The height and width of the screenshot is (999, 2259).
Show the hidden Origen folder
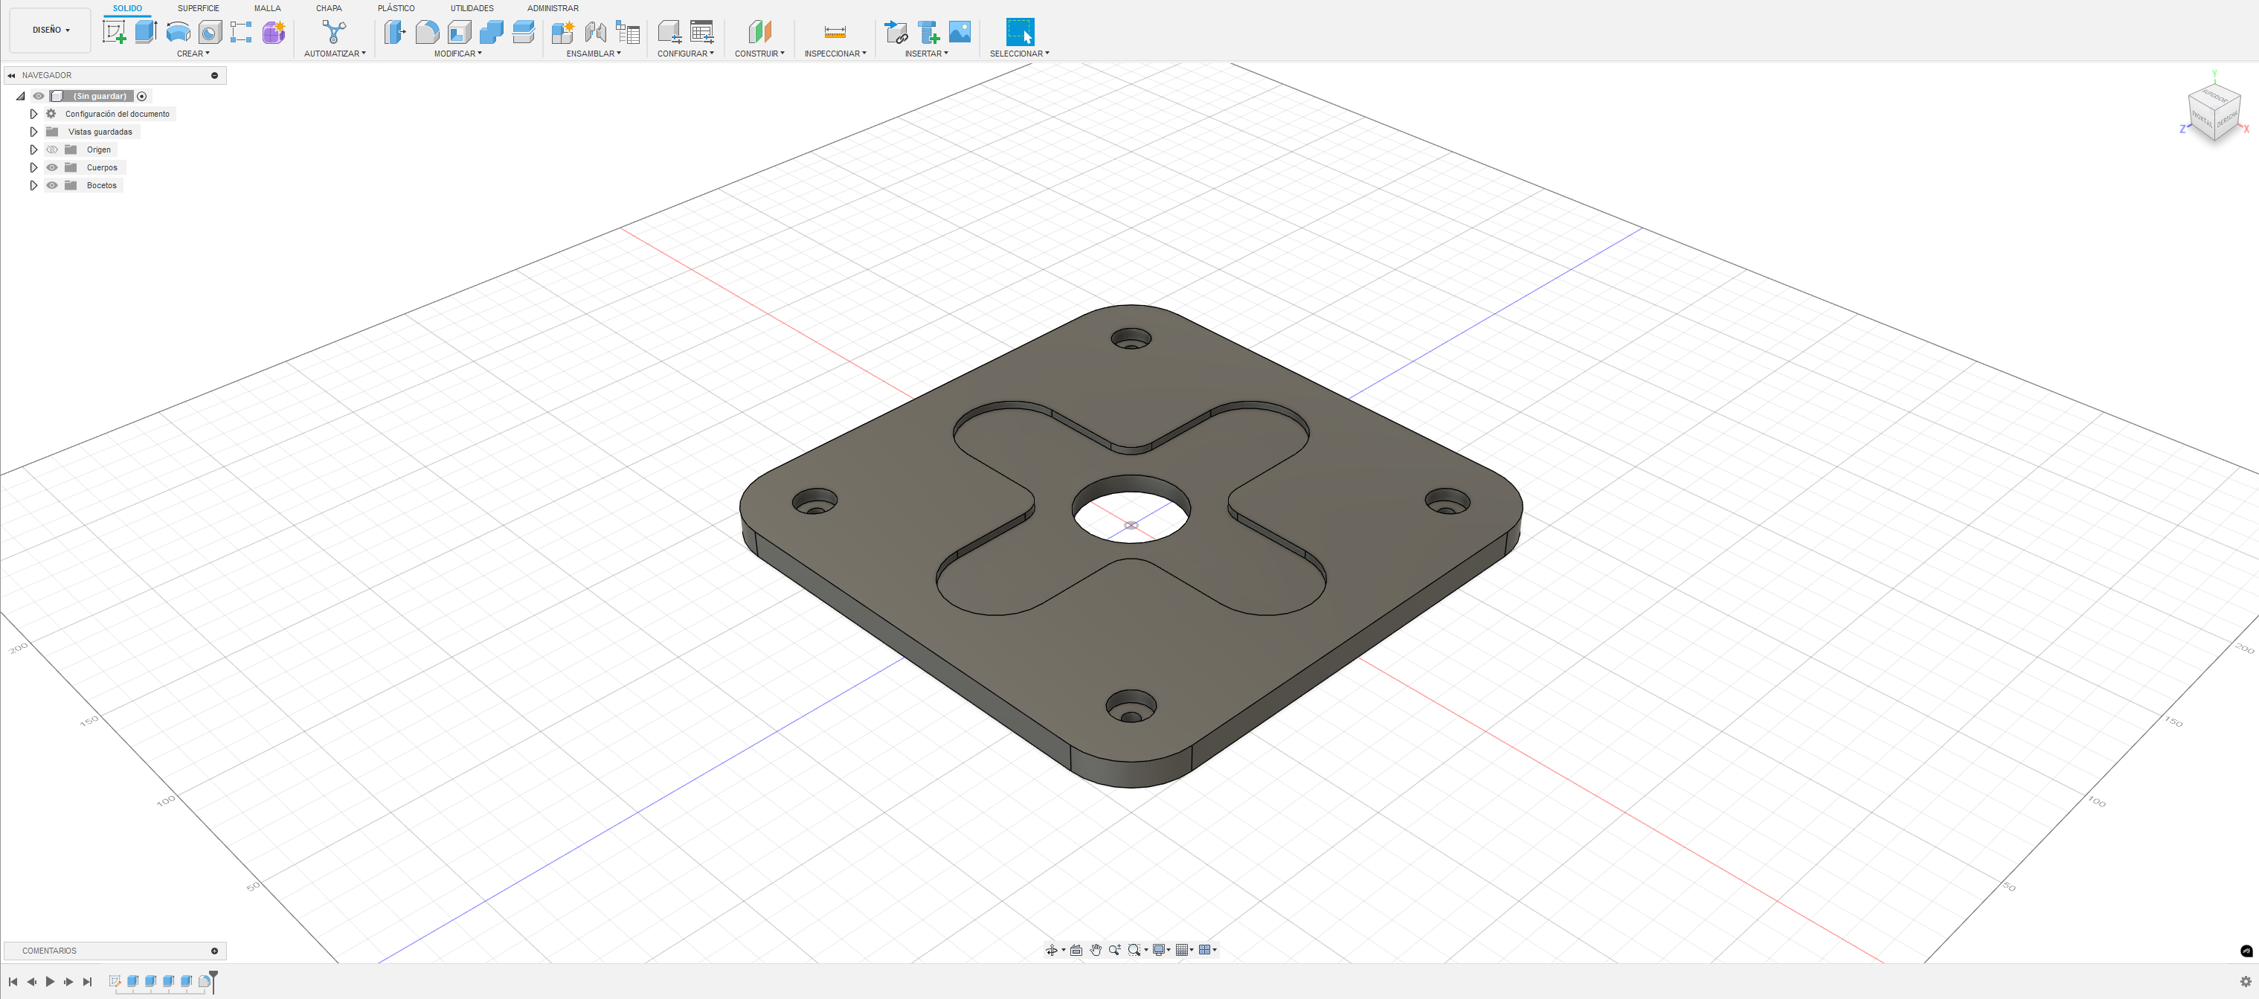tap(52, 150)
